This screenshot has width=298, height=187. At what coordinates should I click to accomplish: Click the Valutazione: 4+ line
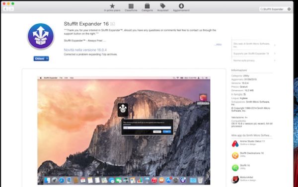pos(239,118)
